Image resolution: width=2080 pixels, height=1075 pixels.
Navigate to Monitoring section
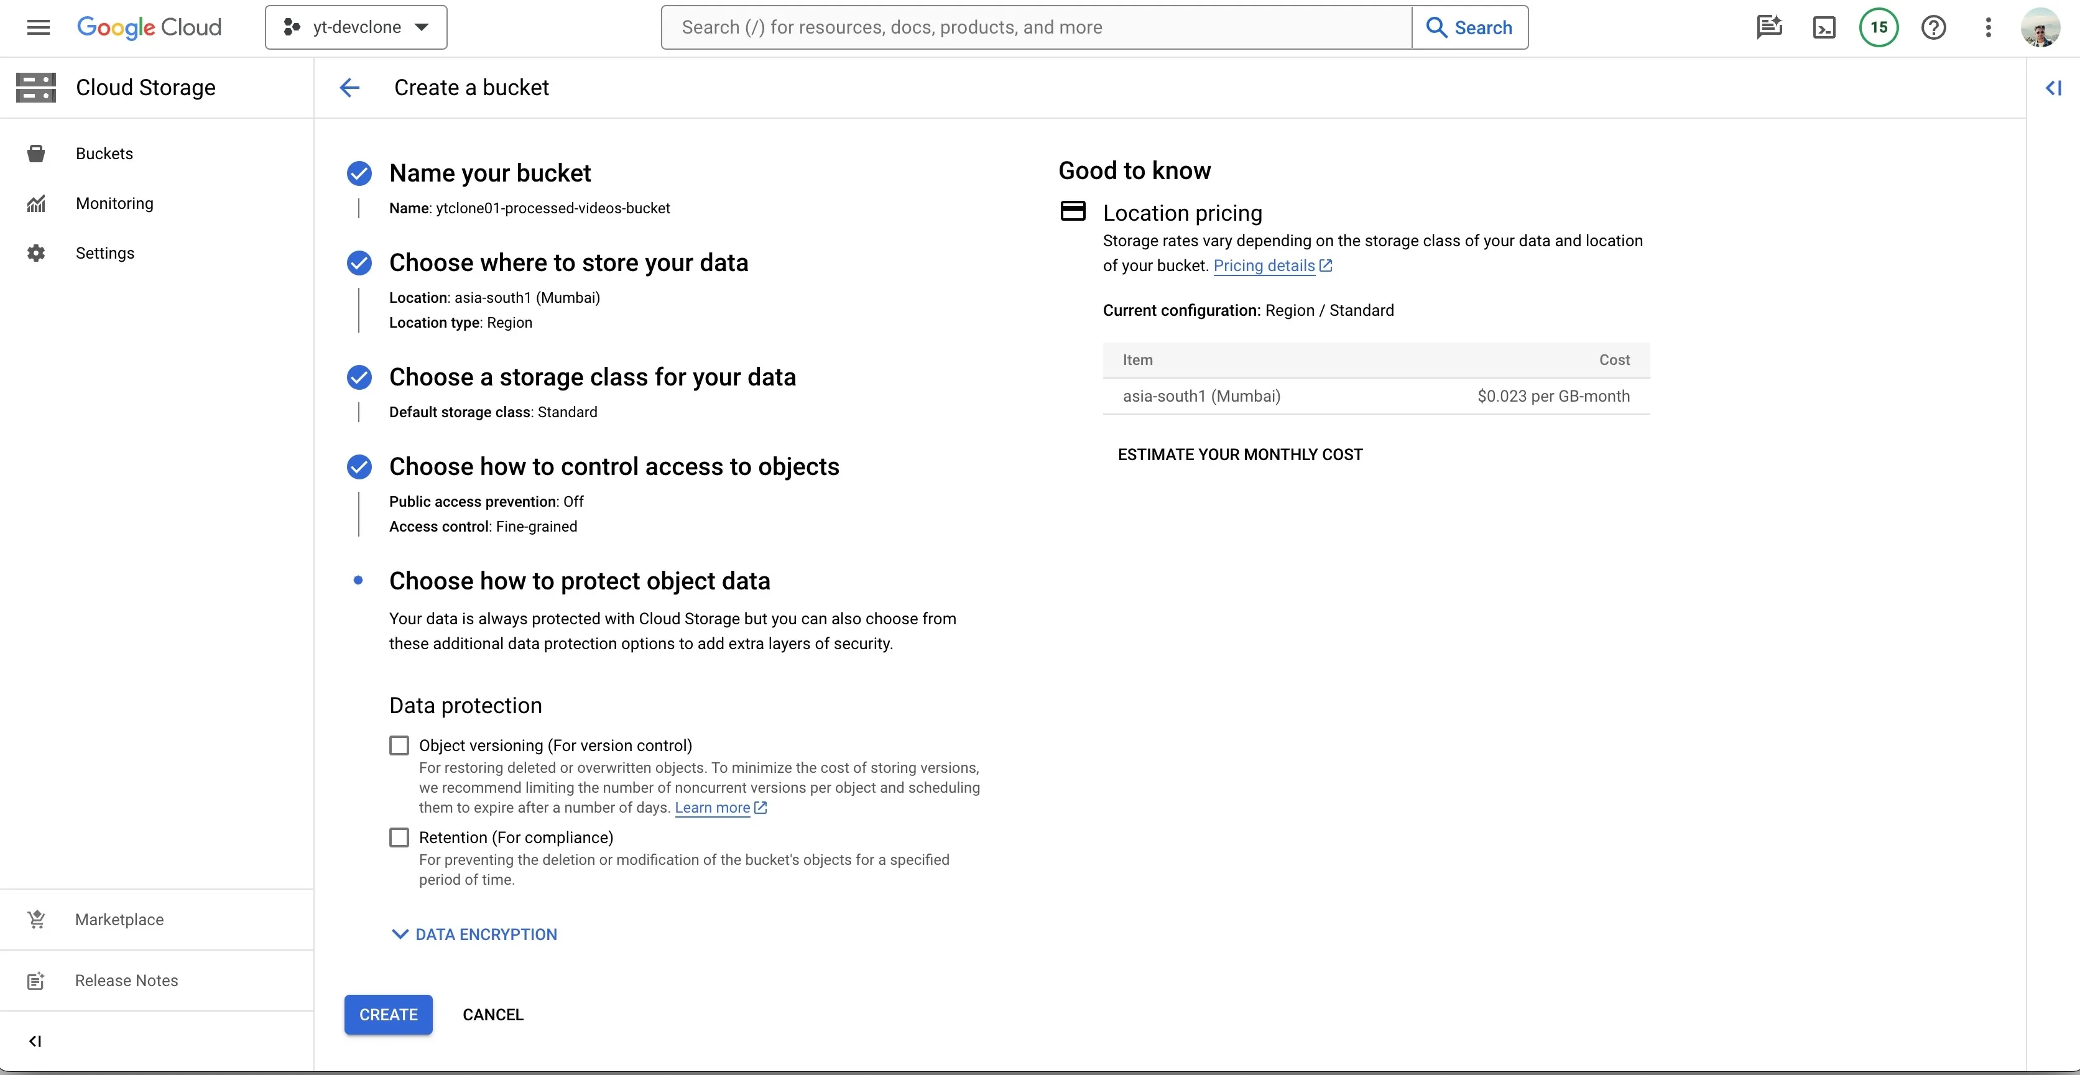114,203
